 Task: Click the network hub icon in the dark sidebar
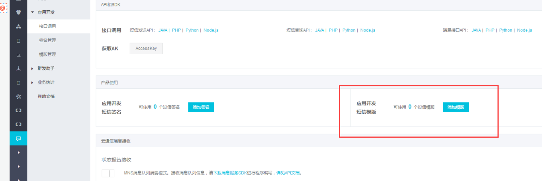click(x=18, y=96)
